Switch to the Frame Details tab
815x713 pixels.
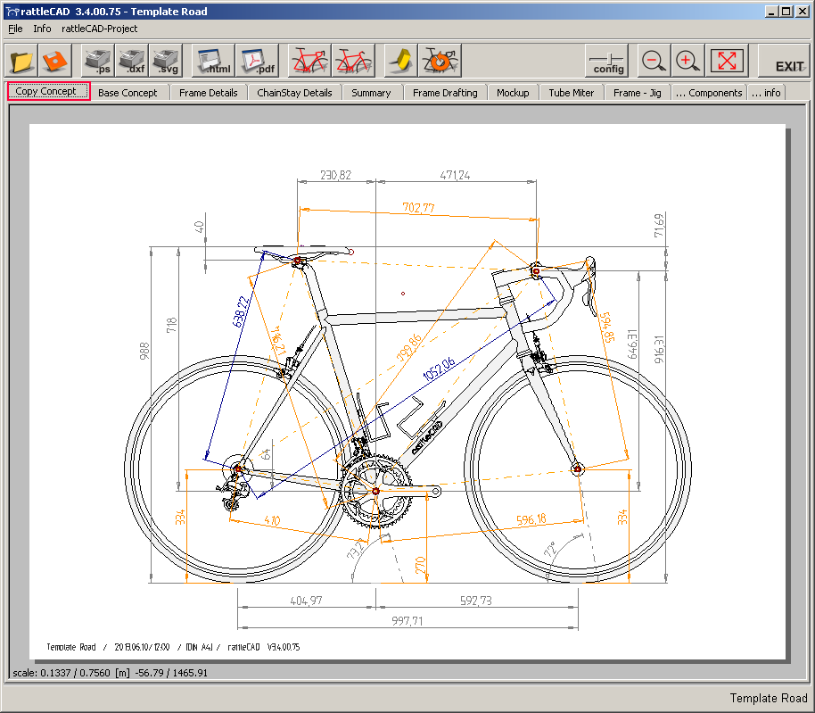tap(209, 93)
